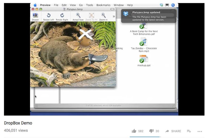Expand the toolbar overflow chevron
Image resolution: width=208 pixels, height=139 pixels.
tap(114, 16)
